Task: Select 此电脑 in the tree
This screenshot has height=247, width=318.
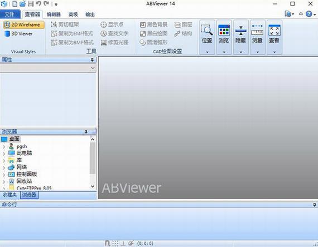Action: pyautogui.click(x=24, y=153)
